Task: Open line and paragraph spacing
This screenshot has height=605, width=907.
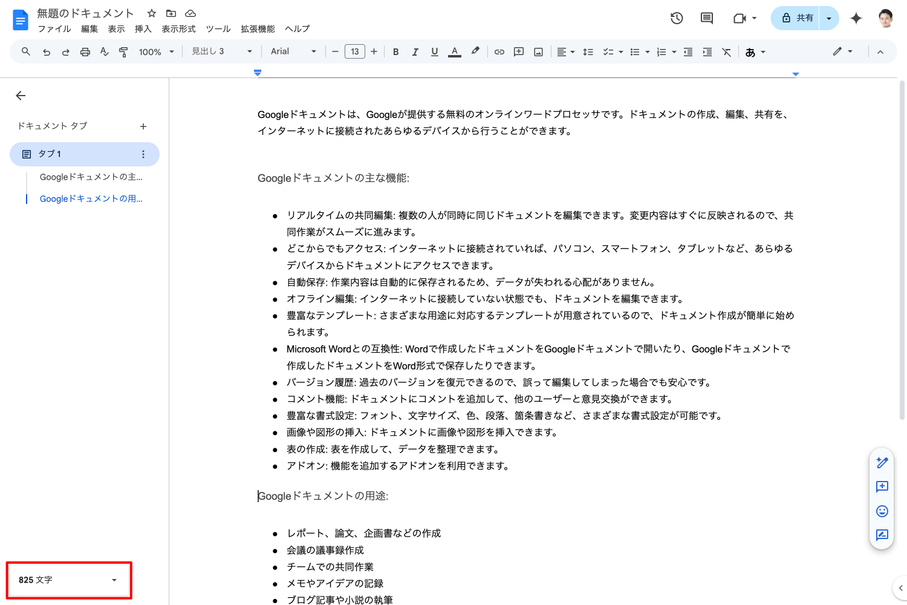Action: (x=588, y=52)
